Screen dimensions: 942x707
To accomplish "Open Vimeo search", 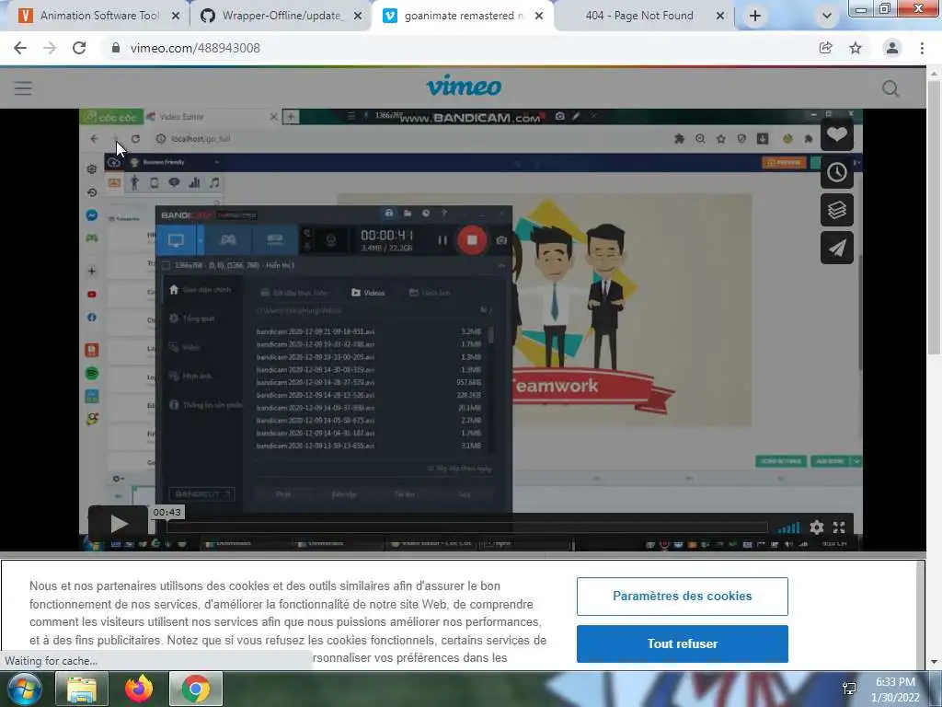I will [890, 89].
